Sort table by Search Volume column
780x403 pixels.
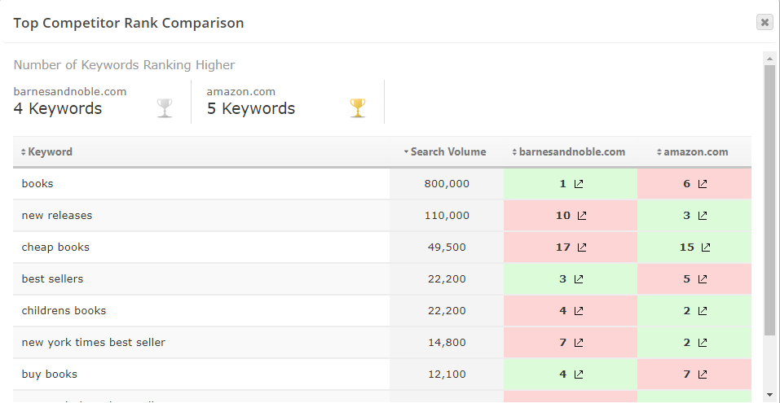[x=447, y=152]
